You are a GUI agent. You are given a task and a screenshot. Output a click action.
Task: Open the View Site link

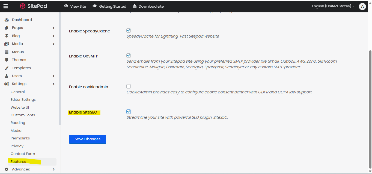tap(75, 6)
